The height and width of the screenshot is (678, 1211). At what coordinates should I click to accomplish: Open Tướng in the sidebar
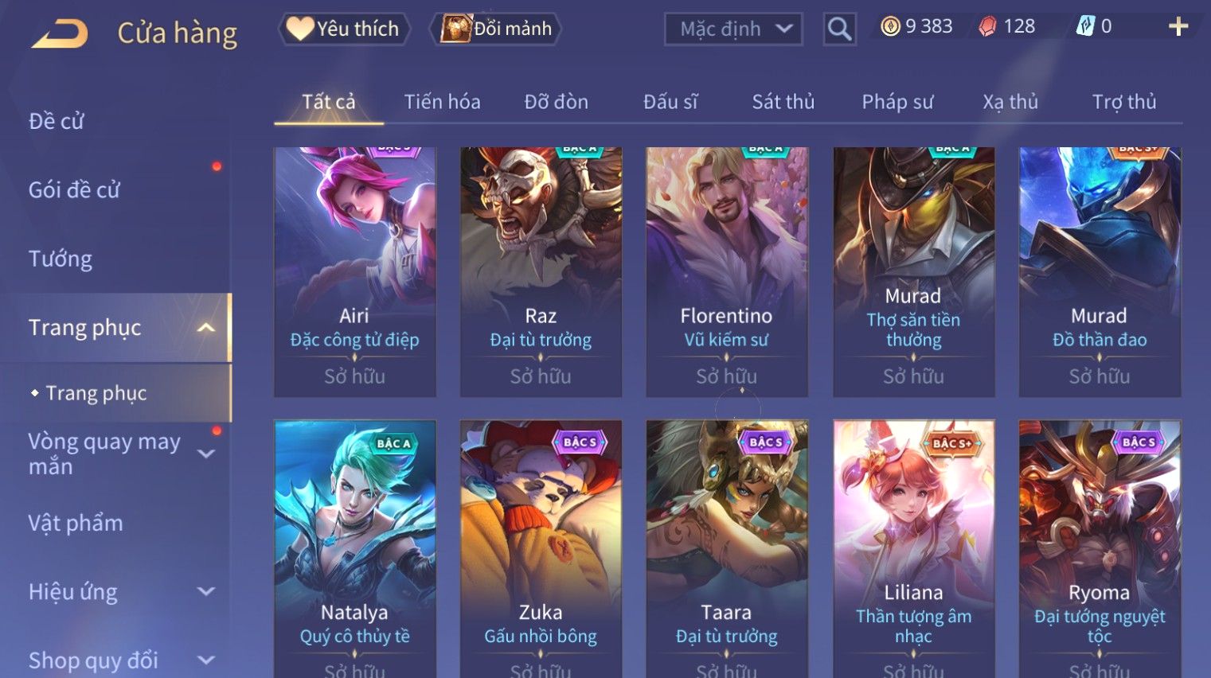[61, 259]
